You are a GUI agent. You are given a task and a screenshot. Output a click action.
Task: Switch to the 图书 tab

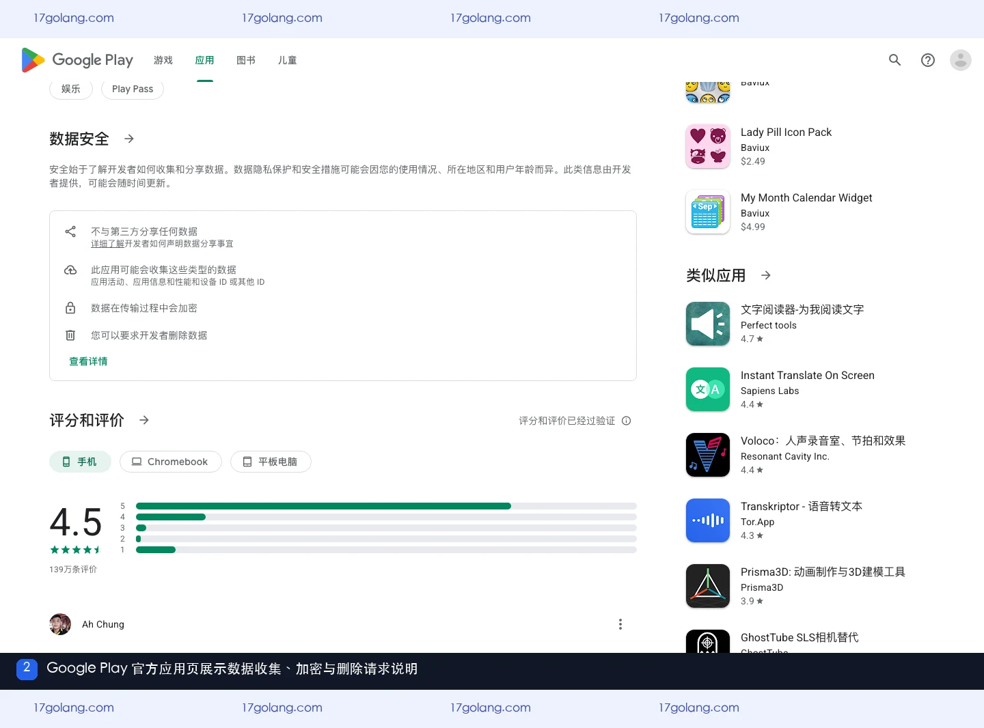[246, 60]
